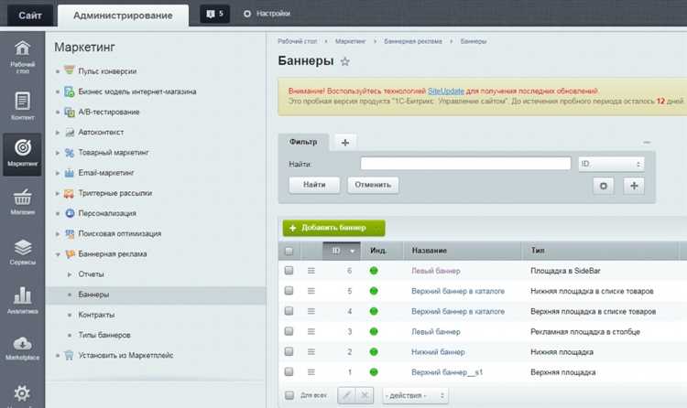Click the Отменить button

373,185
